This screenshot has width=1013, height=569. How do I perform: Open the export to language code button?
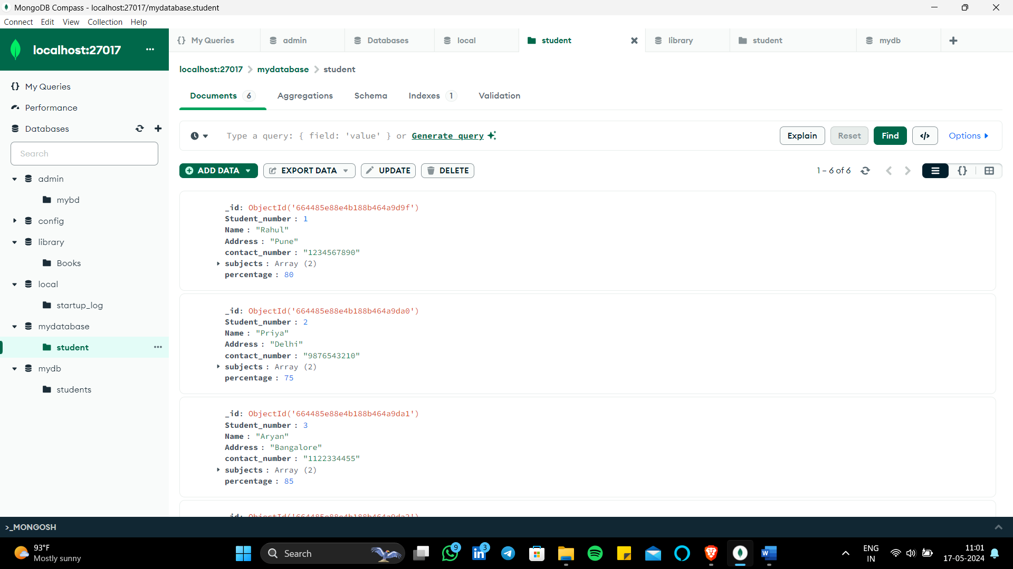(x=925, y=136)
